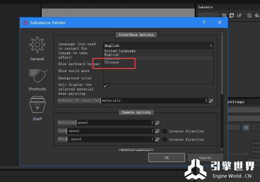Click the add paint layer brush icon in Layers
The image size is (260, 182).
239,15
